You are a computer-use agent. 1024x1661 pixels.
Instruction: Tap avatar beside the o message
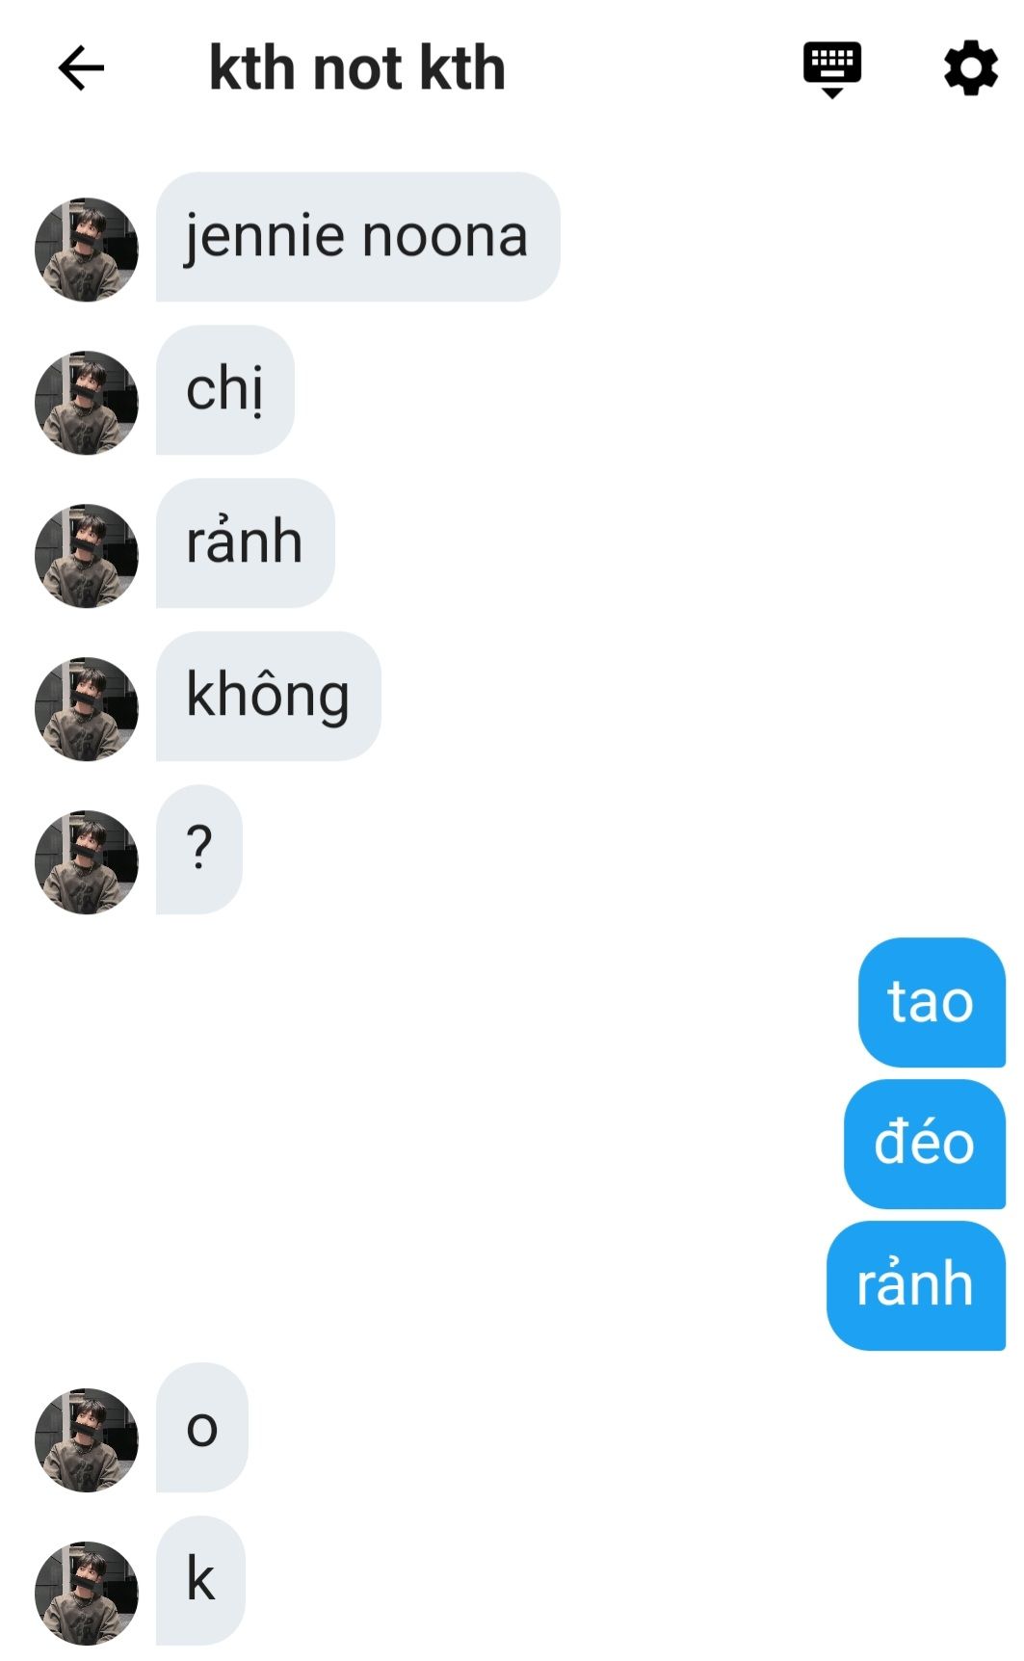coord(87,1440)
